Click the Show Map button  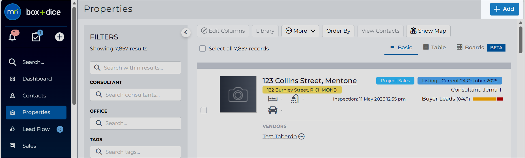point(428,31)
